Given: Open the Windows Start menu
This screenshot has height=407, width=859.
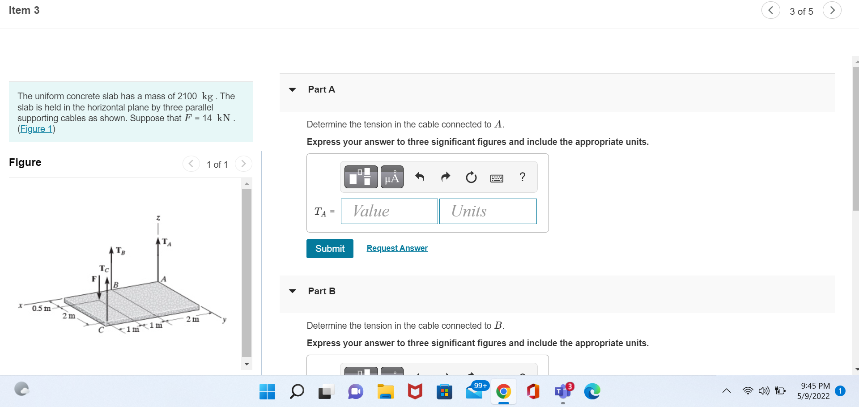Looking at the screenshot, I should [267, 392].
